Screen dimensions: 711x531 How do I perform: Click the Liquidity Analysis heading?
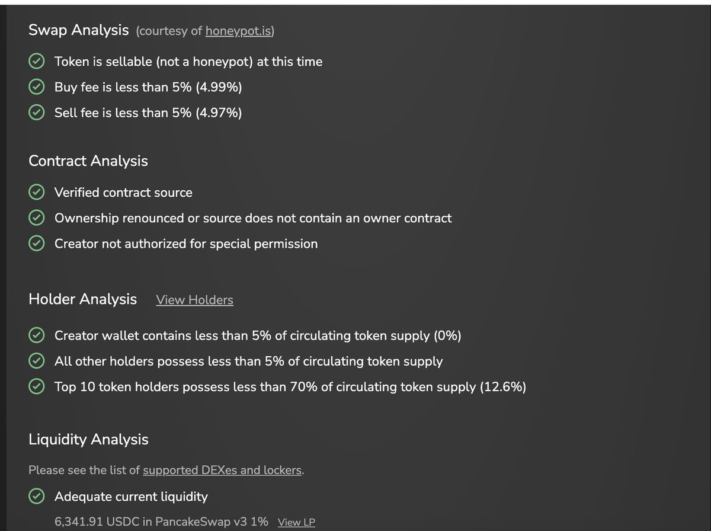(x=88, y=439)
